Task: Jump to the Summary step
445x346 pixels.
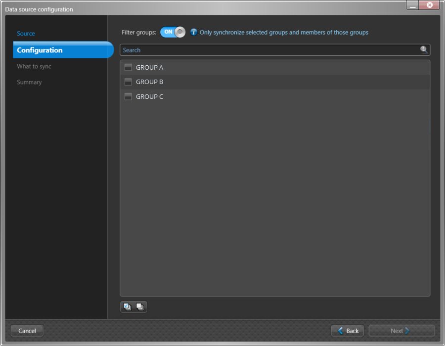Action: click(x=29, y=82)
